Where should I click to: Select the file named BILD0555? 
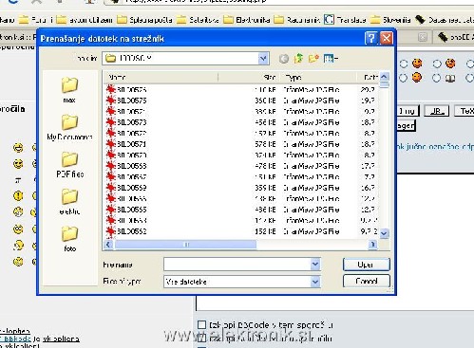tap(132, 210)
